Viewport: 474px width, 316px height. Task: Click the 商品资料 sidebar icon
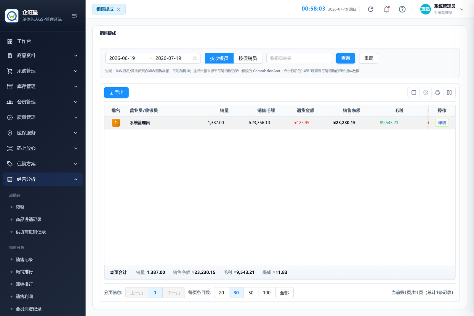coord(10,56)
